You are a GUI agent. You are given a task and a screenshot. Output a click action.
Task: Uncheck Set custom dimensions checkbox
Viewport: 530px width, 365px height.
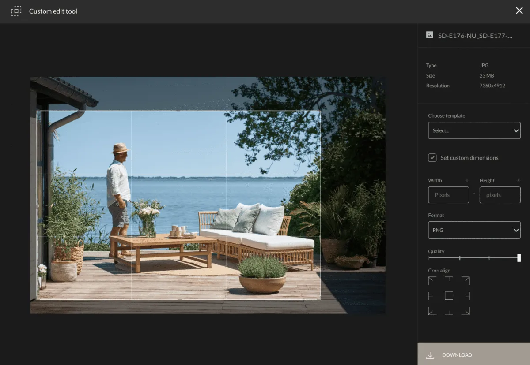coord(432,157)
